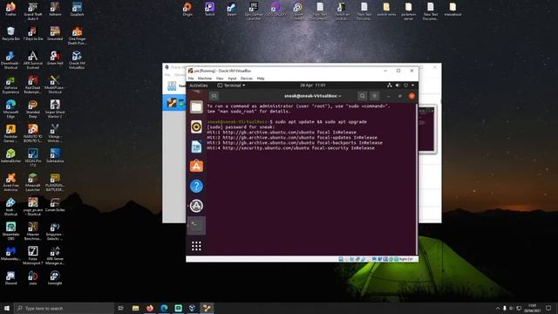The height and width of the screenshot is (314, 558).
Task: Open the Help menu in VirtualBox
Action: tap(261, 78)
